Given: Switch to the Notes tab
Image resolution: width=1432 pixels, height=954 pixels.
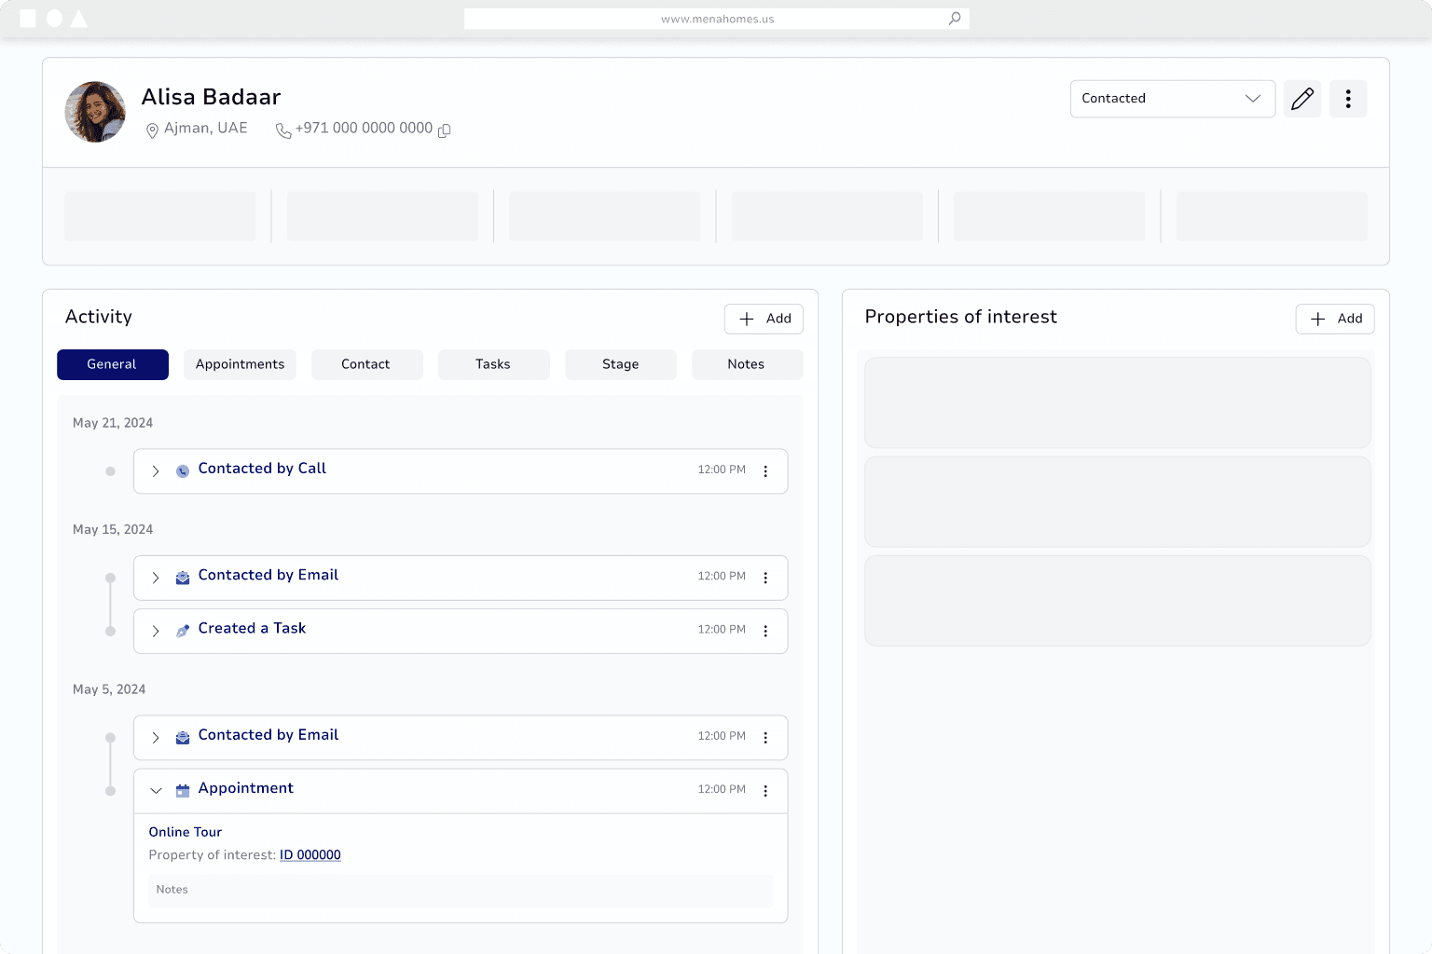Looking at the screenshot, I should coord(746,364).
